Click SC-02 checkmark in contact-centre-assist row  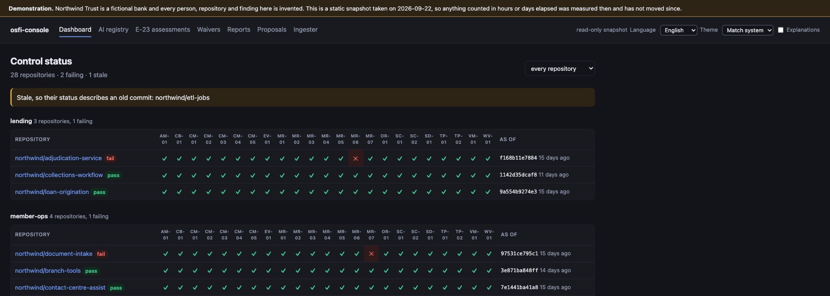pyautogui.click(x=415, y=288)
